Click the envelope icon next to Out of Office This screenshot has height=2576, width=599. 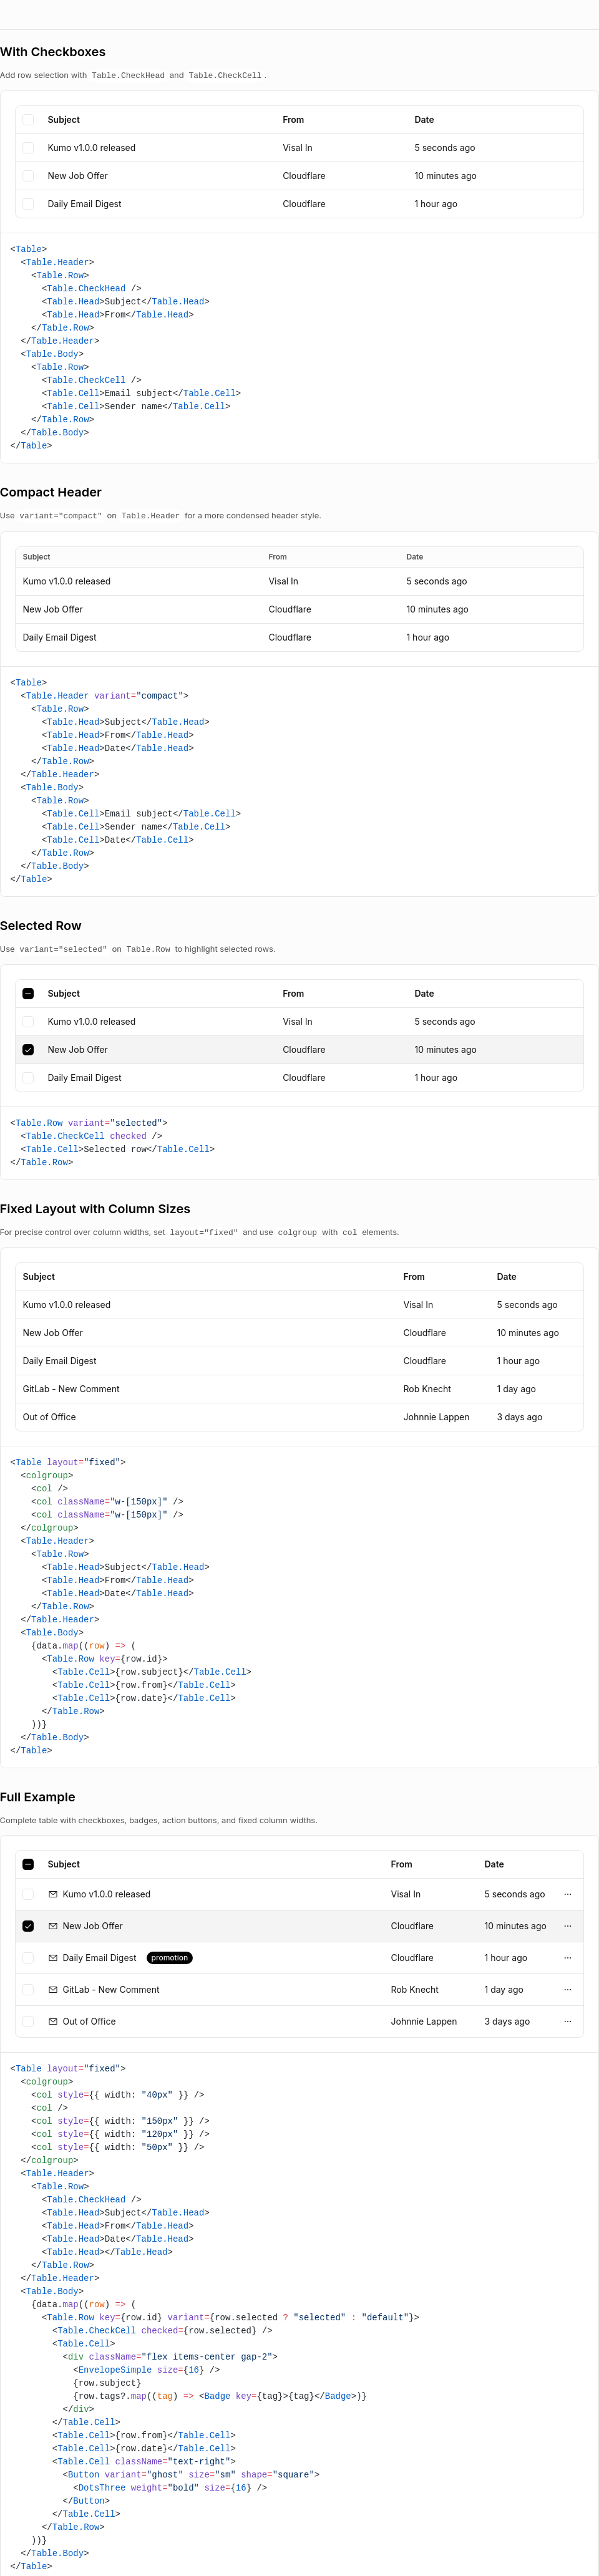[x=53, y=2022]
